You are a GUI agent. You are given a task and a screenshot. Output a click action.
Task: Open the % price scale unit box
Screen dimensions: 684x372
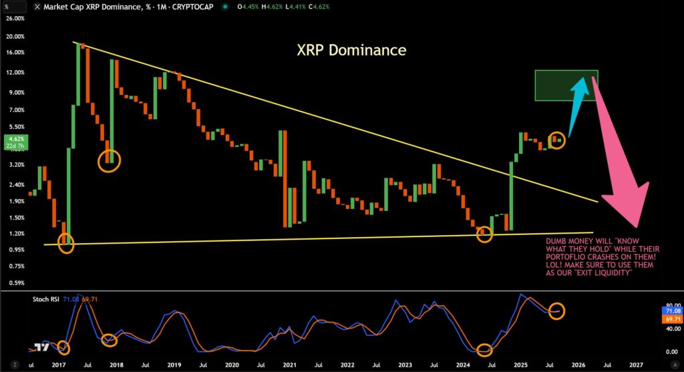click(13, 7)
